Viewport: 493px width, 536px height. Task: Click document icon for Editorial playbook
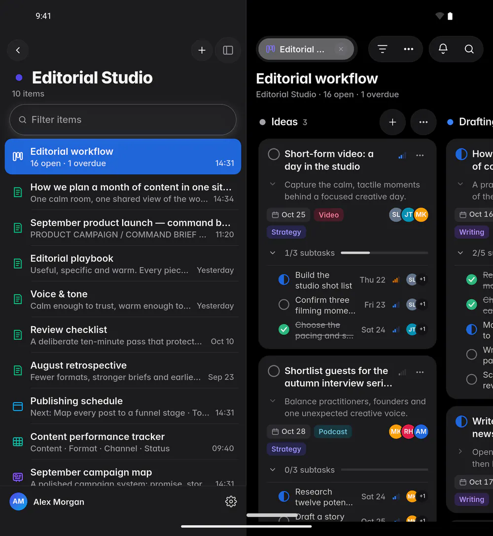pyautogui.click(x=18, y=263)
